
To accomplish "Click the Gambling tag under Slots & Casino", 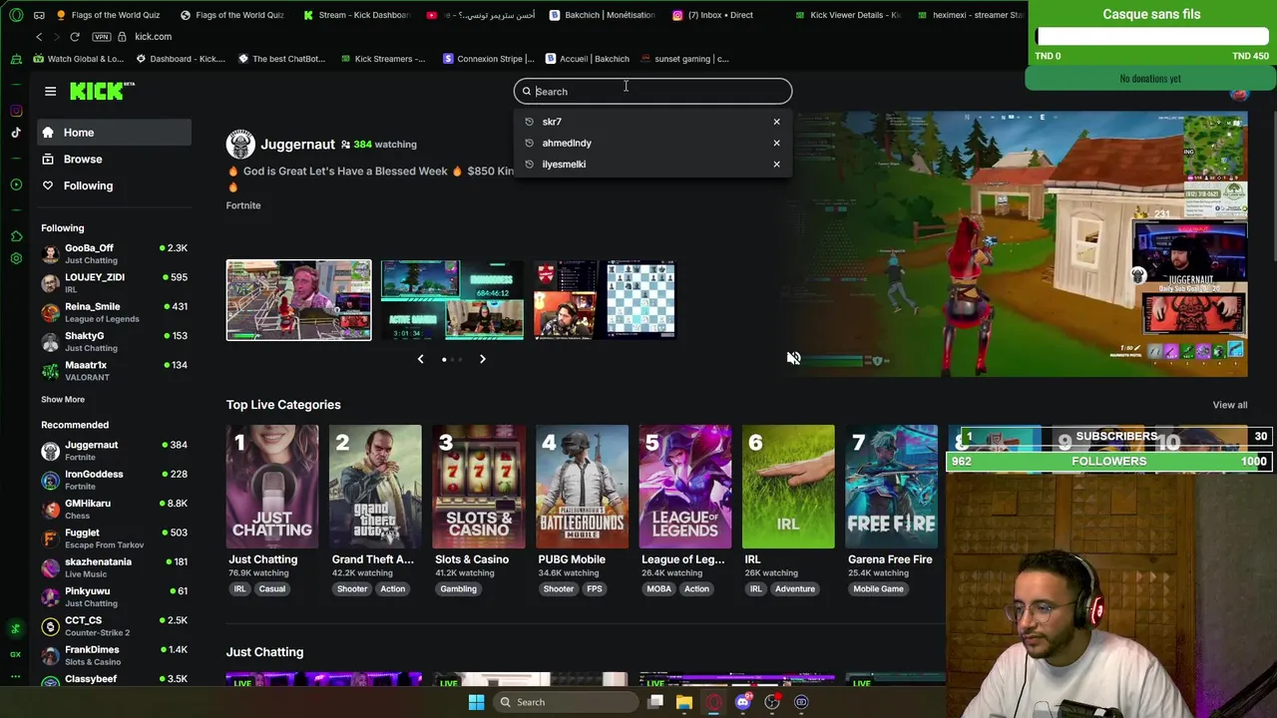I will [x=459, y=589].
